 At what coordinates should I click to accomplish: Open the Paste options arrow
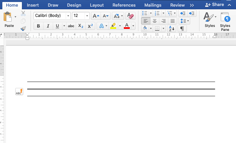(x=15, y=17)
